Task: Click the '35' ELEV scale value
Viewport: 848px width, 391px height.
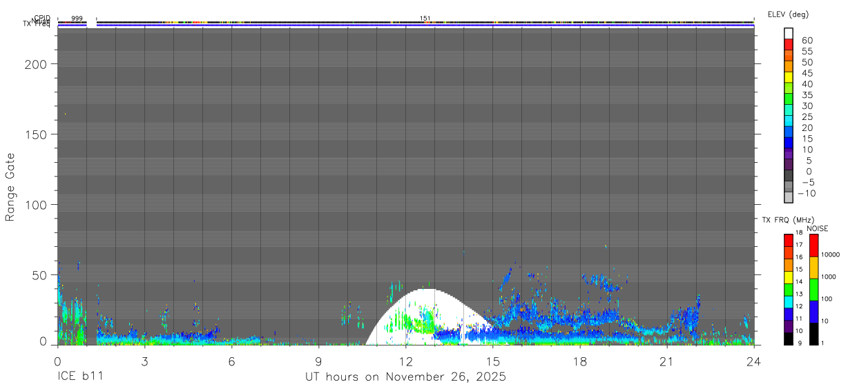Action: pyautogui.click(x=808, y=95)
